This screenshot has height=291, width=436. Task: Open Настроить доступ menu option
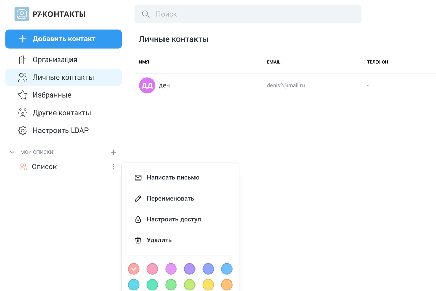[x=174, y=219]
